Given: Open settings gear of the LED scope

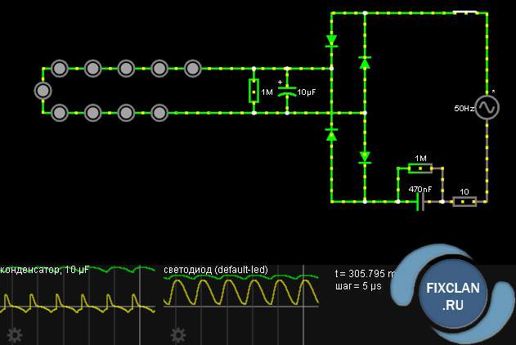Looking at the screenshot, I should pos(177,334).
